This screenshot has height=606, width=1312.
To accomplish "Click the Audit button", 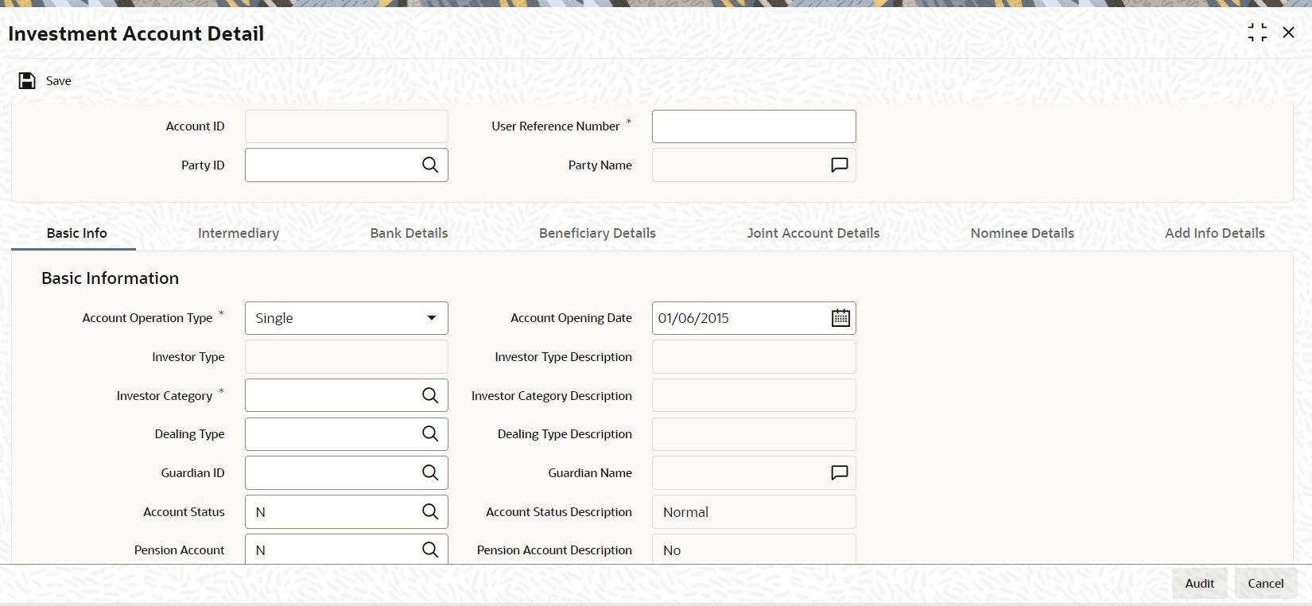I will 1200,584.
